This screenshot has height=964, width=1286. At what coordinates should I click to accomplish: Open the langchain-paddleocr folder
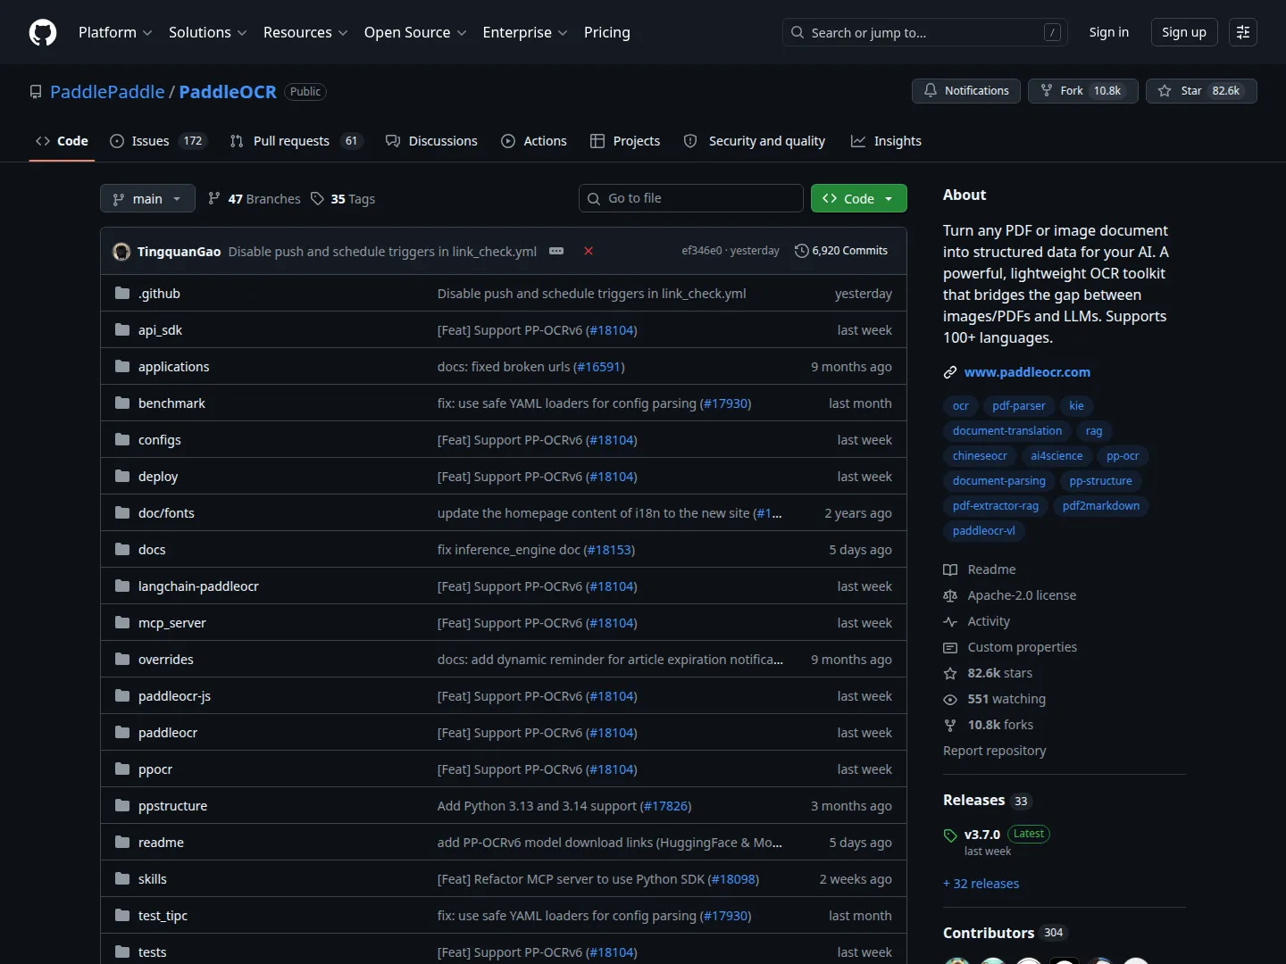198,586
